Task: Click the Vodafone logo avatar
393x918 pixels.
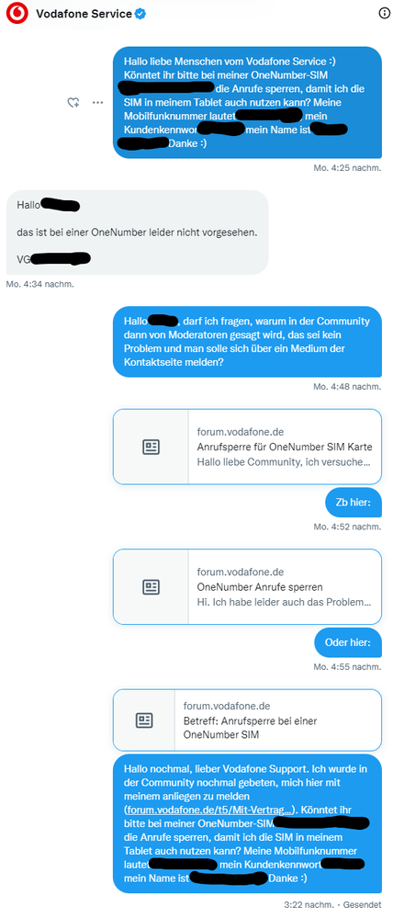Action: pos(17,14)
